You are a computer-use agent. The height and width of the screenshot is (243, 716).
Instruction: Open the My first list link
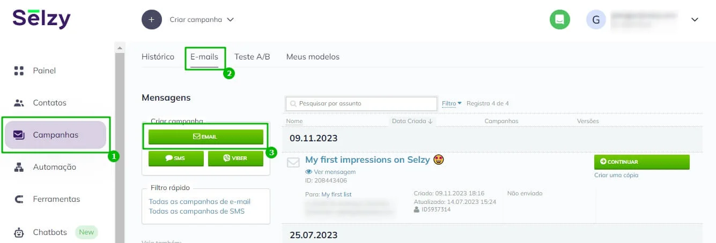tap(336, 194)
